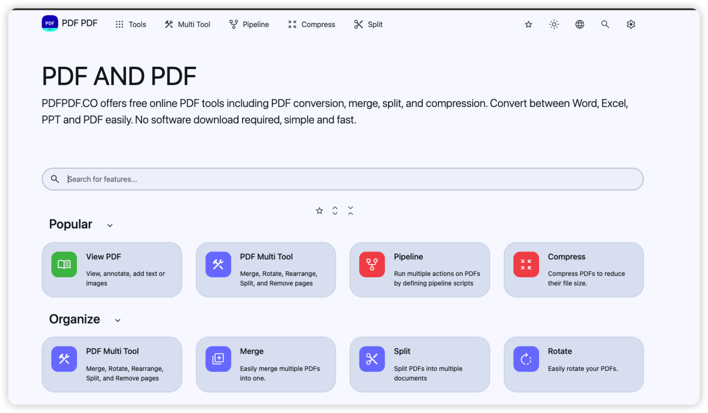The image size is (708, 413).
Task: Toggle dark mode sun icon
Action: coord(554,24)
